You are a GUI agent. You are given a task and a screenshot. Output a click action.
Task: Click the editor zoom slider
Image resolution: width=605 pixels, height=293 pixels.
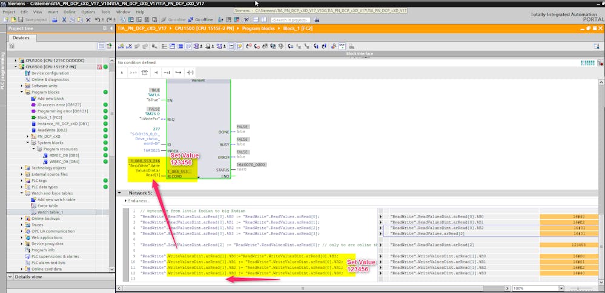[x=578, y=288]
